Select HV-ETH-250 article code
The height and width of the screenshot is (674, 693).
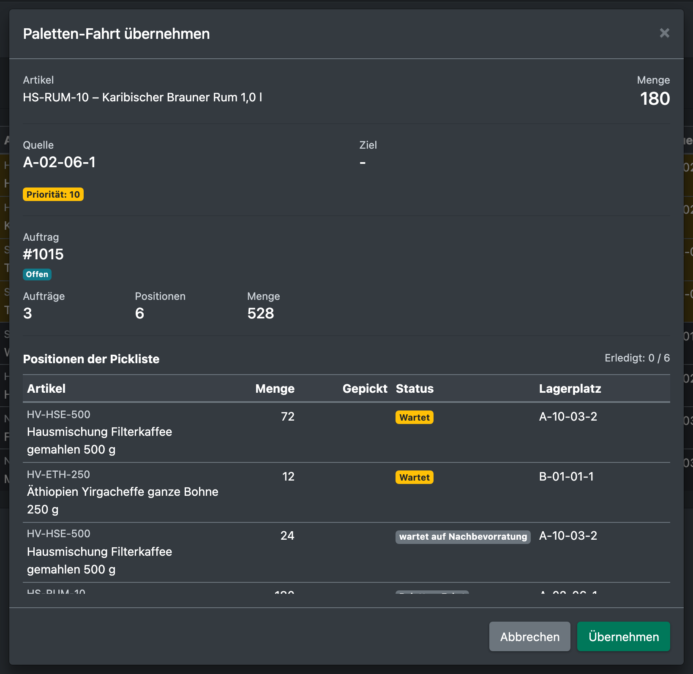(58, 475)
